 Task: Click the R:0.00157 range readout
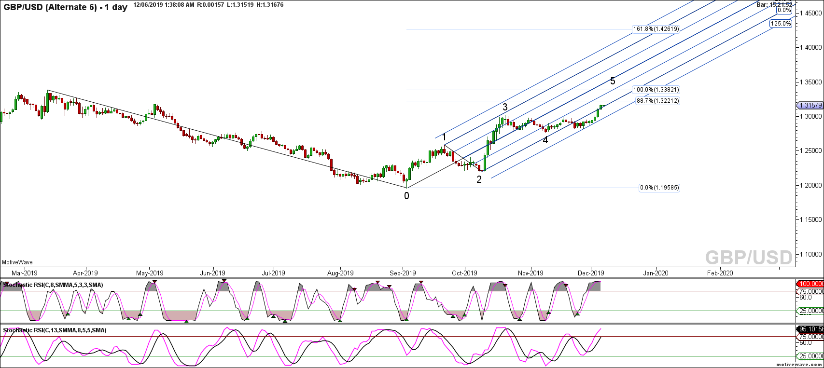coord(211,5)
